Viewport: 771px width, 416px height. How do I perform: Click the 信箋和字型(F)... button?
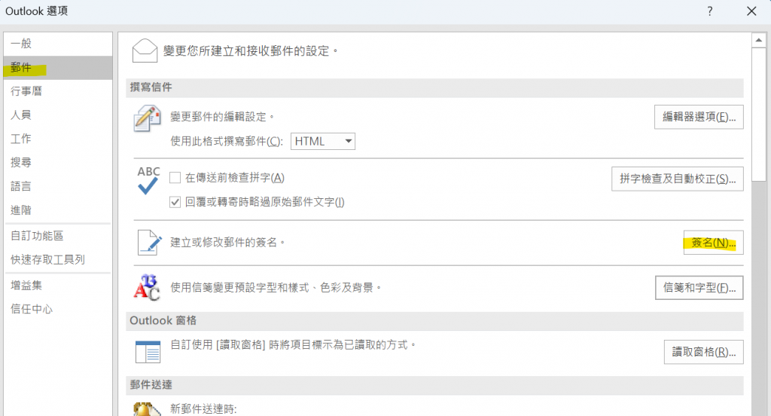coord(699,288)
